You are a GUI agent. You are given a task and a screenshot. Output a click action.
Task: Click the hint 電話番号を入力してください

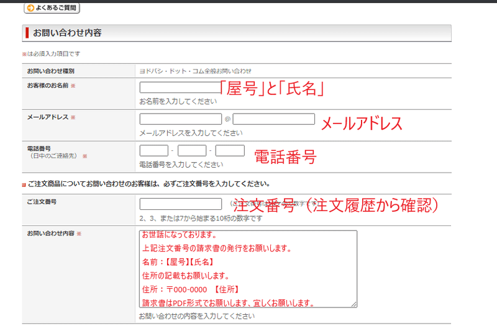click(x=181, y=165)
